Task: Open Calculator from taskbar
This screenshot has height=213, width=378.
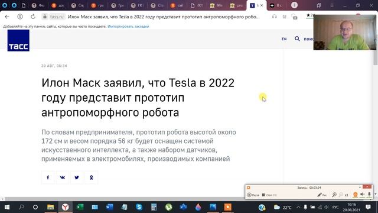Action: click(154, 207)
